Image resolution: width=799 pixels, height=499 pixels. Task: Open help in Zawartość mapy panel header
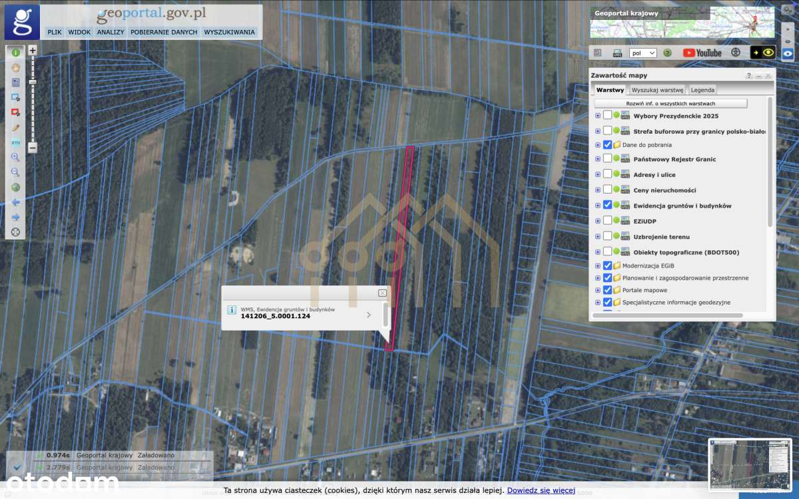coord(749,76)
